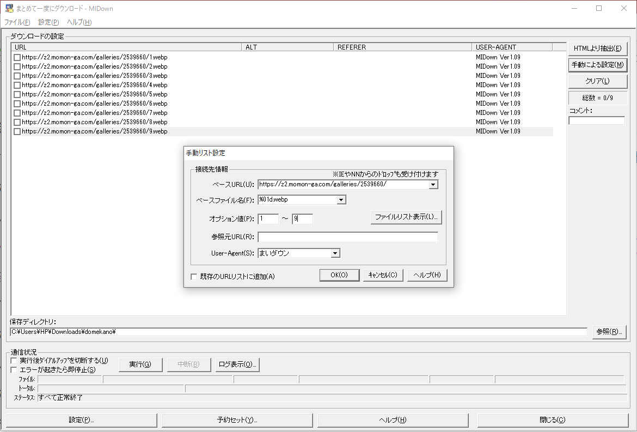Image resolution: width=637 pixels, height=432 pixels.
Task: Confirm dialog with OK button
Action: click(x=339, y=275)
